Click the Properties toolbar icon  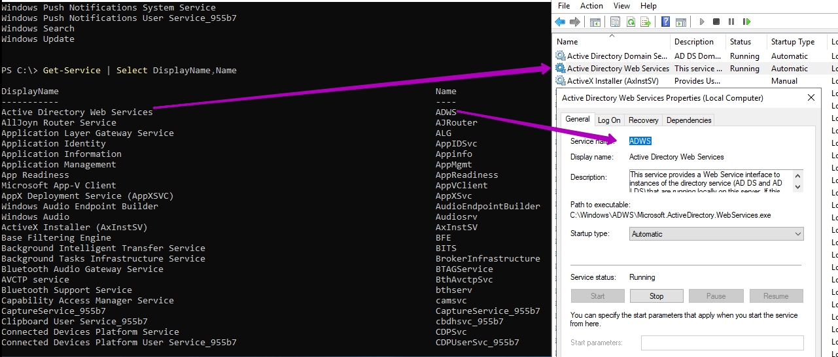coord(616,22)
